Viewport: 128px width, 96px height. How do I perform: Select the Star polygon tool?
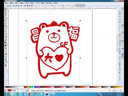point(6,31)
